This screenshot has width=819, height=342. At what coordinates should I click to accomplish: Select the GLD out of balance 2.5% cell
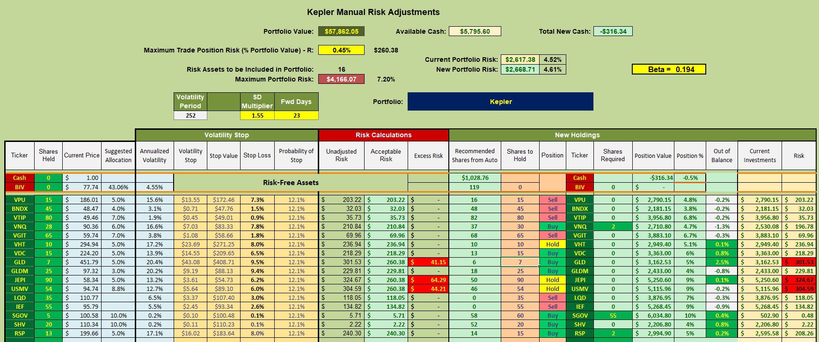point(722,262)
